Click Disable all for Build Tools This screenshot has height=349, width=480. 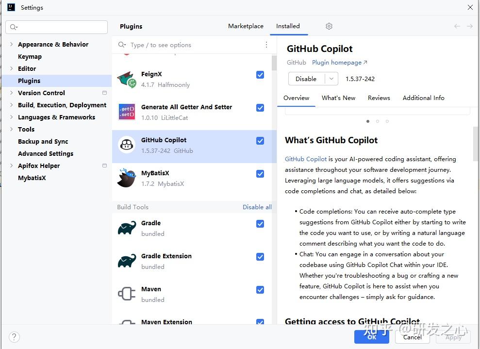pyautogui.click(x=257, y=207)
